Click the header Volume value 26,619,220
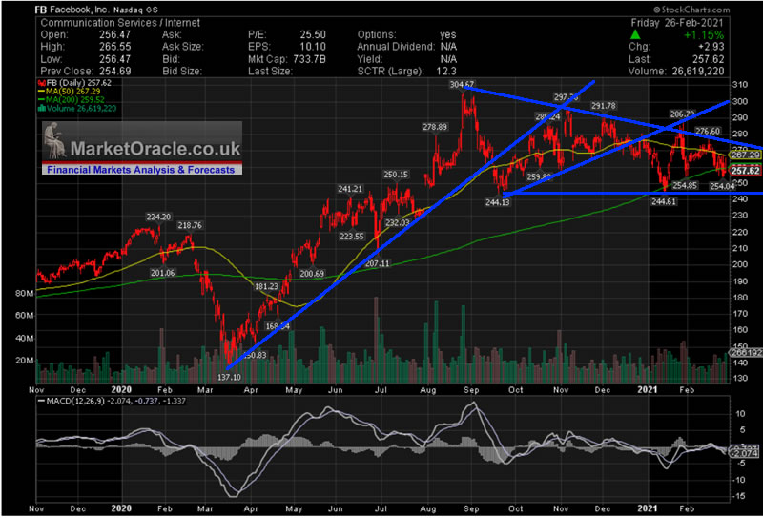This screenshot has width=763, height=518. (697, 72)
